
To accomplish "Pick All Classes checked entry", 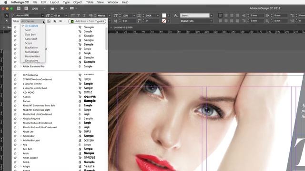I will point(31,26).
